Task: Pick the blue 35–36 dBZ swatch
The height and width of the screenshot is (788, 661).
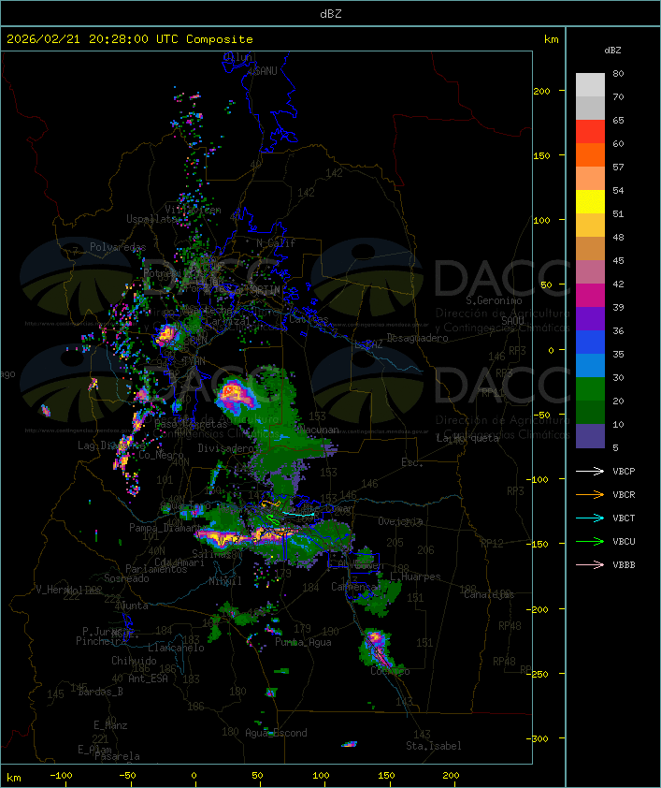Action: (590, 342)
